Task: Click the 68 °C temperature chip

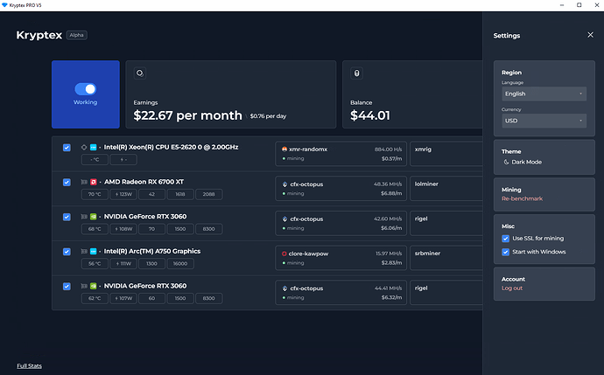Action: click(95, 229)
